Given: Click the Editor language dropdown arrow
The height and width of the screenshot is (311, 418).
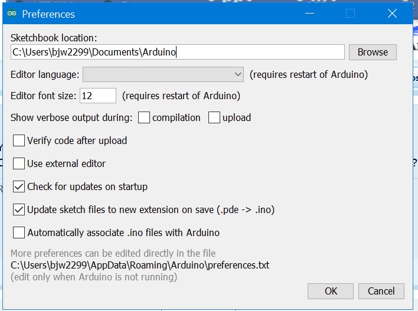Looking at the screenshot, I should (x=238, y=74).
